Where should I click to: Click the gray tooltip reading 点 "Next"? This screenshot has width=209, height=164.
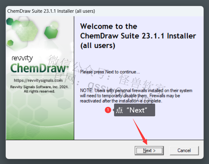(x=134, y=110)
